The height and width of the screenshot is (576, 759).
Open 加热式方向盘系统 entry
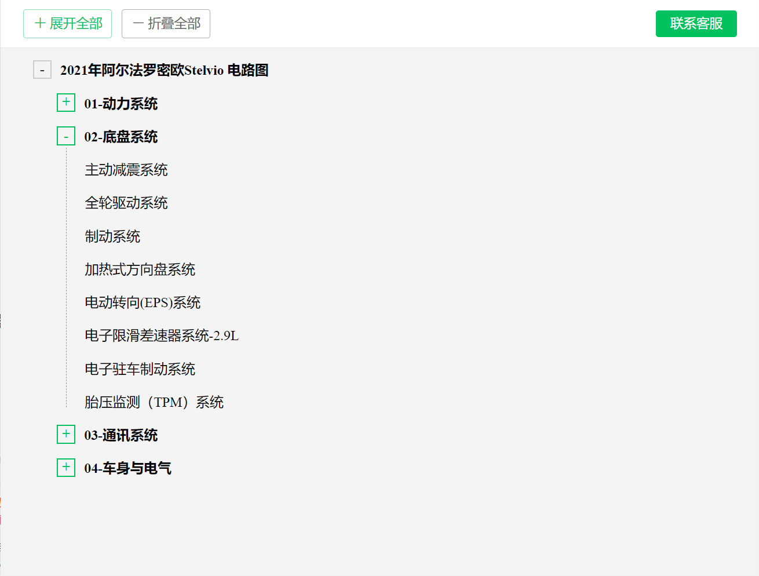[140, 269]
